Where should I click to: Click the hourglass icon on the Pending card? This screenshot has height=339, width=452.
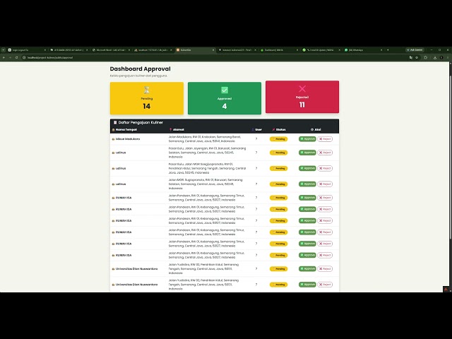click(147, 90)
